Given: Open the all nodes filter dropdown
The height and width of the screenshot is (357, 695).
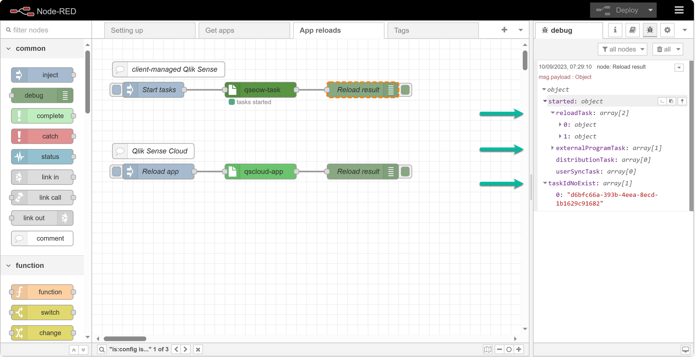Looking at the screenshot, I should [x=623, y=49].
